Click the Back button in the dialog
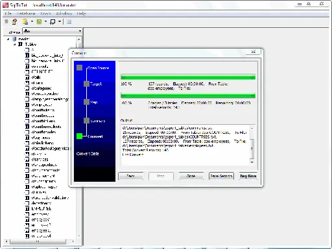Image resolution: width=332 pixels, height=249 pixels. 130,176
